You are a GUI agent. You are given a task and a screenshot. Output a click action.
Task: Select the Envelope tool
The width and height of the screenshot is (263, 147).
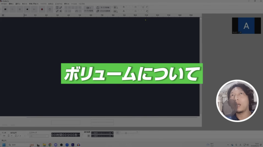pos(61,7)
